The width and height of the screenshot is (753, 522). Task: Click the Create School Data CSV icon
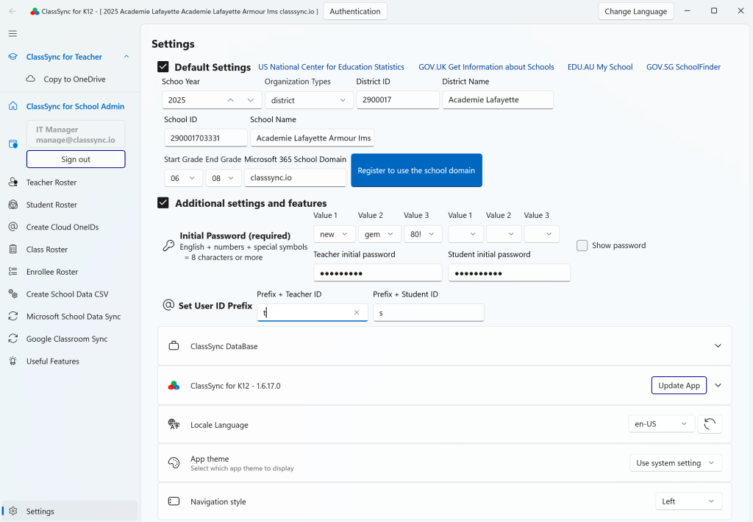(x=13, y=294)
